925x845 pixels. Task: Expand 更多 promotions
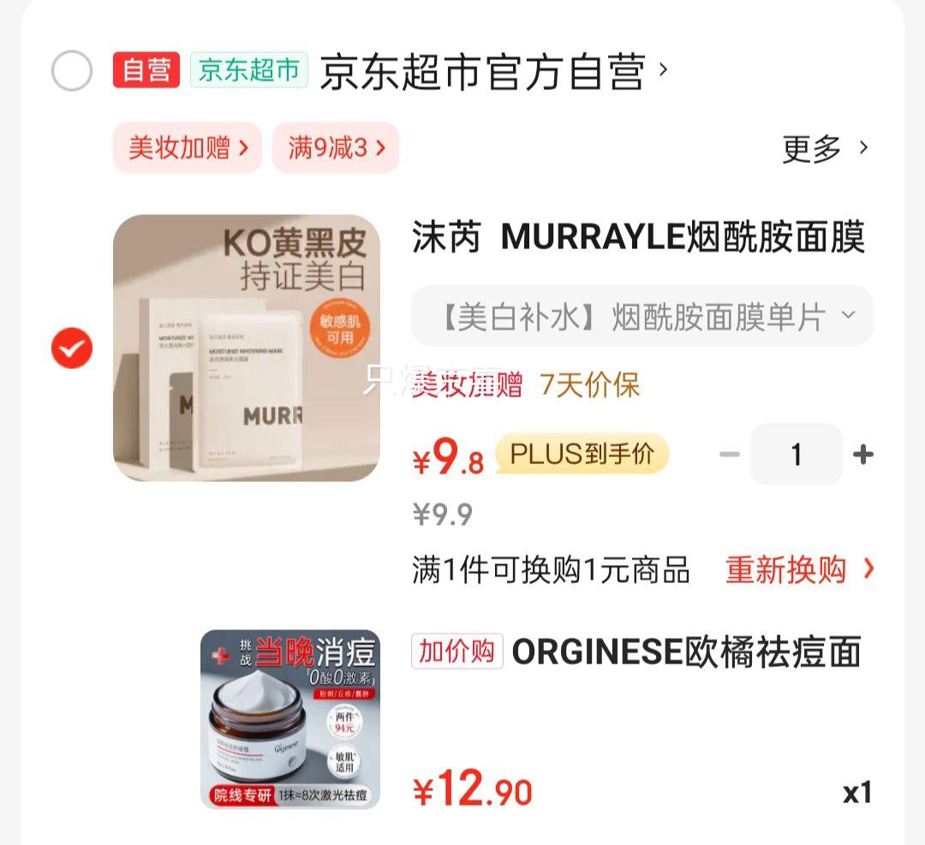pos(826,148)
